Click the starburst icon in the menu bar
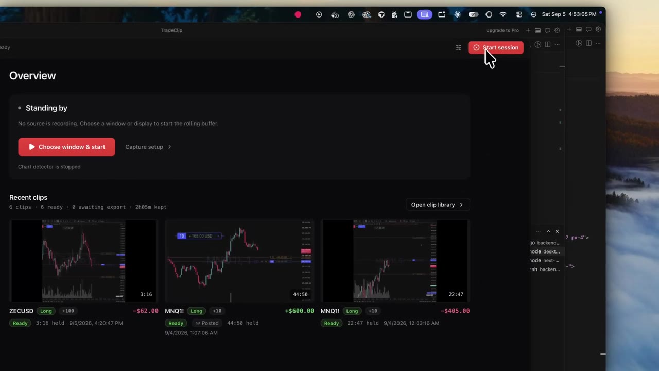The width and height of the screenshot is (659, 371). [x=457, y=14]
